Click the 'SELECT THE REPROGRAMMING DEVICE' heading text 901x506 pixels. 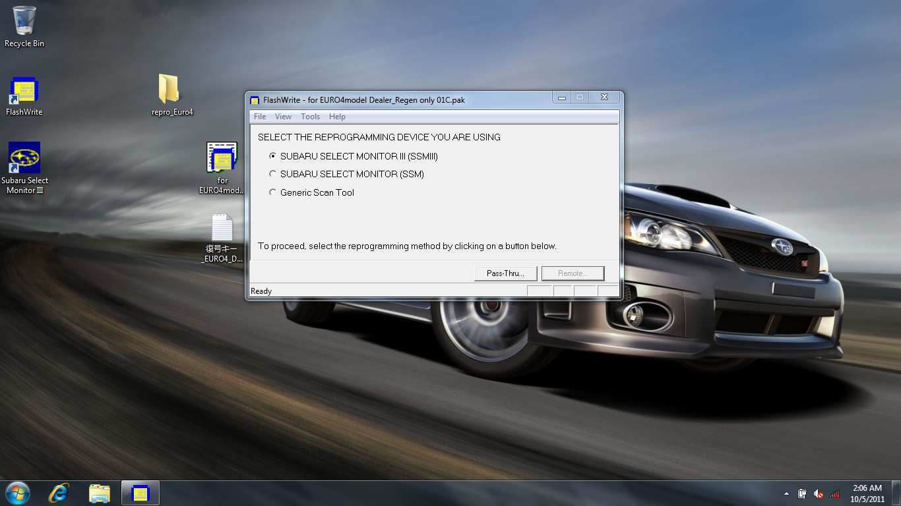coord(379,137)
